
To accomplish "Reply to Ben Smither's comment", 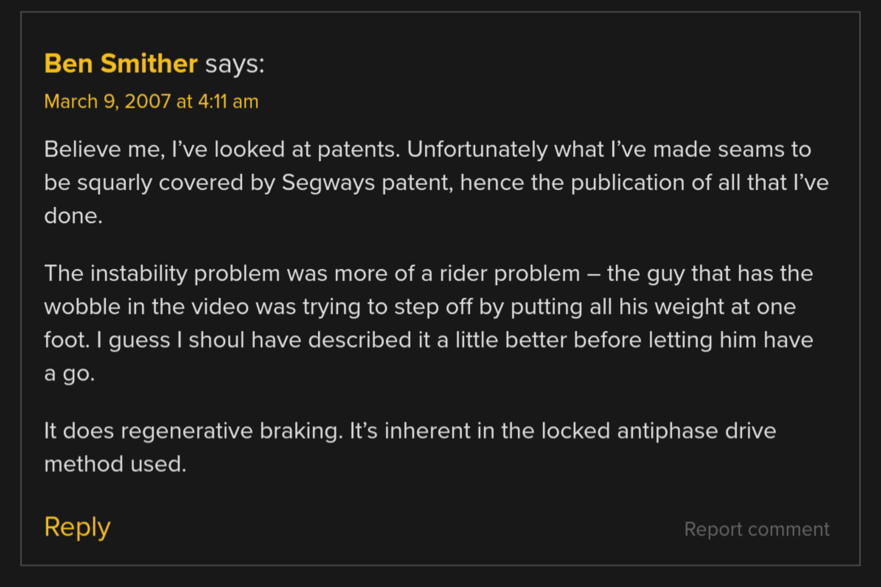I will [77, 527].
